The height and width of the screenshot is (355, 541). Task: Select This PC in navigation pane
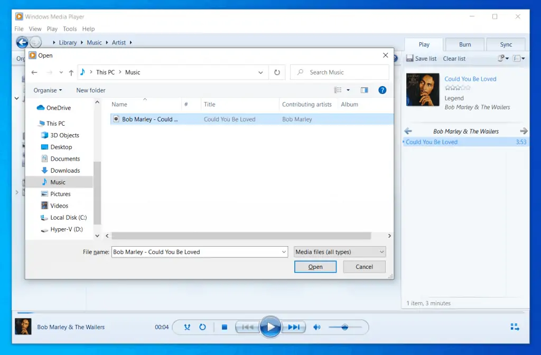(x=52, y=124)
